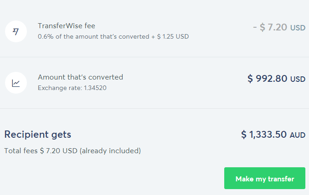Click the divider above Recipient gets
This screenshot has height=195, width=309.
point(154,108)
